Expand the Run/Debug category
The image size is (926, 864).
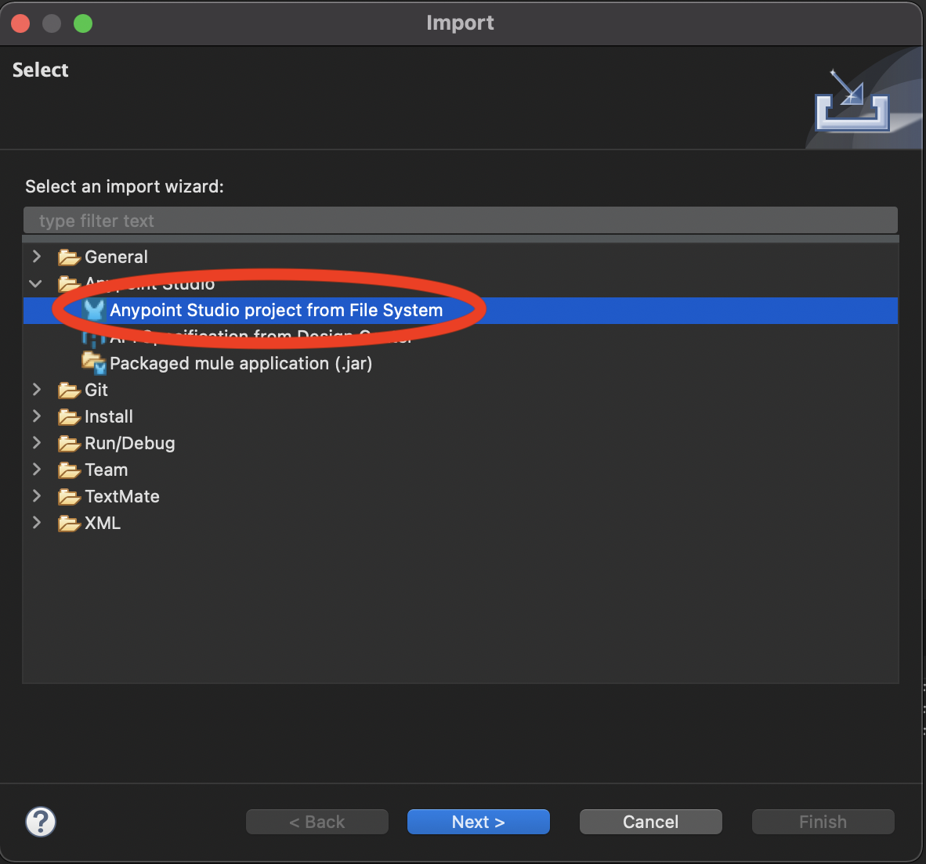pos(36,443)
